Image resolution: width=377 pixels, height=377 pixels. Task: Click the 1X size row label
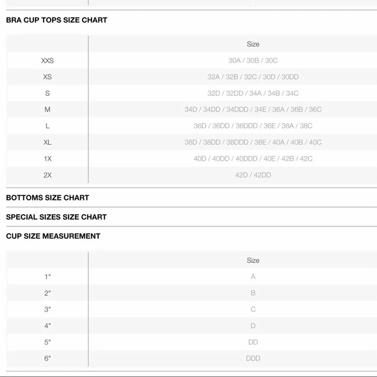coord(48,159)
